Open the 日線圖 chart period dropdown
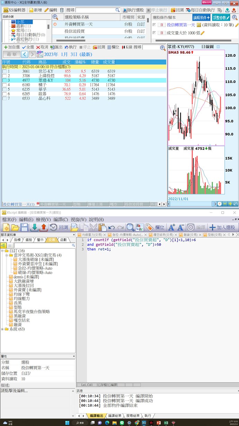 [218, 47]
